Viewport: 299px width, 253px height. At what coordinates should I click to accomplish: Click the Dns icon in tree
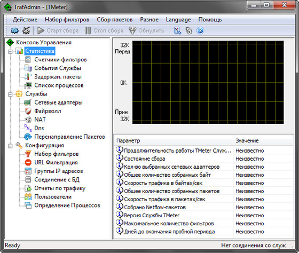pyautogui.click(x=28, y=128)
